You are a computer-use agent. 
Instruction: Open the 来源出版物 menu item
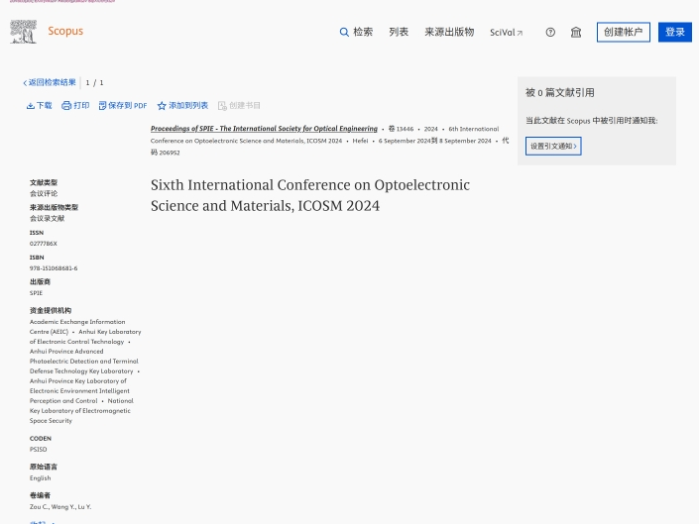click(x=449, y=33)
